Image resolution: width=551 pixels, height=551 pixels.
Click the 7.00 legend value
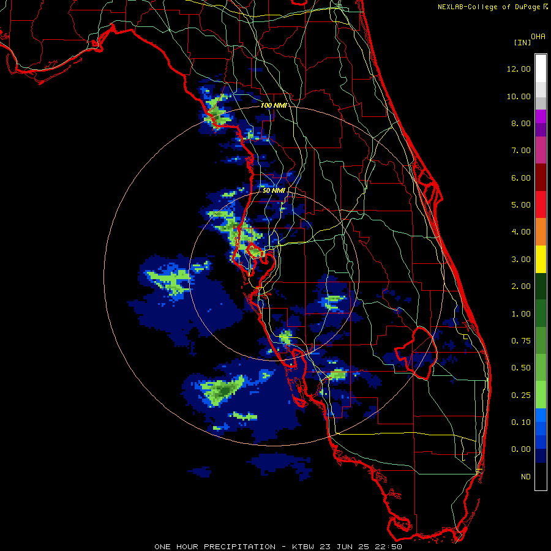click(x=521, y=151)
